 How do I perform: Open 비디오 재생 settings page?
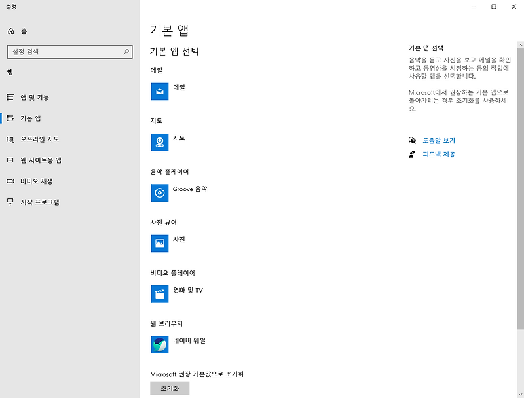click(x=37, y=181)
